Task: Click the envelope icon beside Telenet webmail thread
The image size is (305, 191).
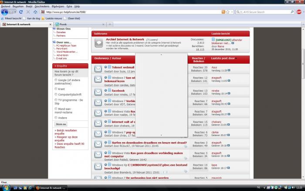Action: [98, 69]
